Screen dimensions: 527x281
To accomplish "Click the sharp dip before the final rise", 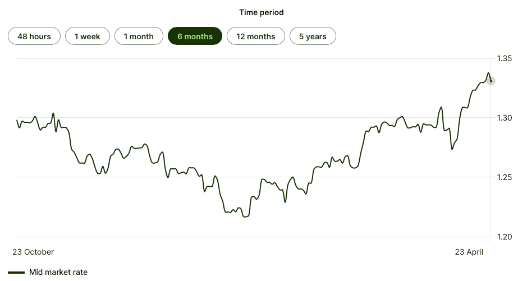I will [x=452, y=149].
